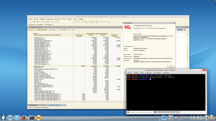
Task: Open the Окна menu
Action: (75, 19)
